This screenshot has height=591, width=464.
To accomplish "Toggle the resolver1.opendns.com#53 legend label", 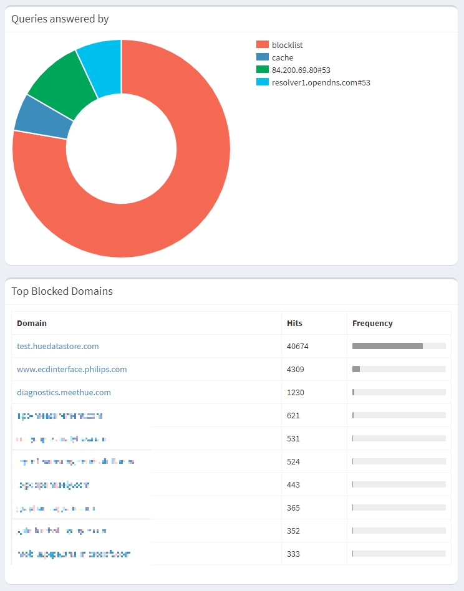I will click(321, 82).
